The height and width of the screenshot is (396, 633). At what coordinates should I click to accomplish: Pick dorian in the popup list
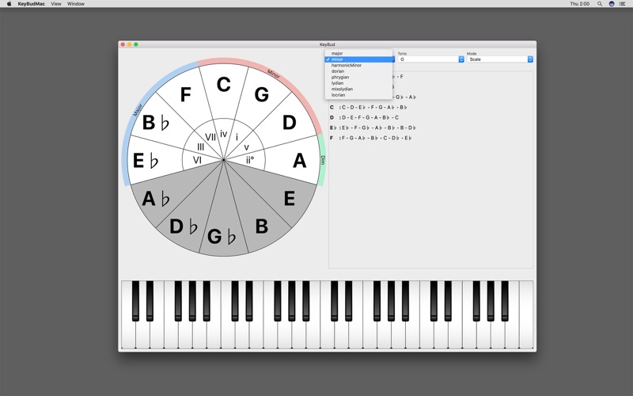point(358,71)
